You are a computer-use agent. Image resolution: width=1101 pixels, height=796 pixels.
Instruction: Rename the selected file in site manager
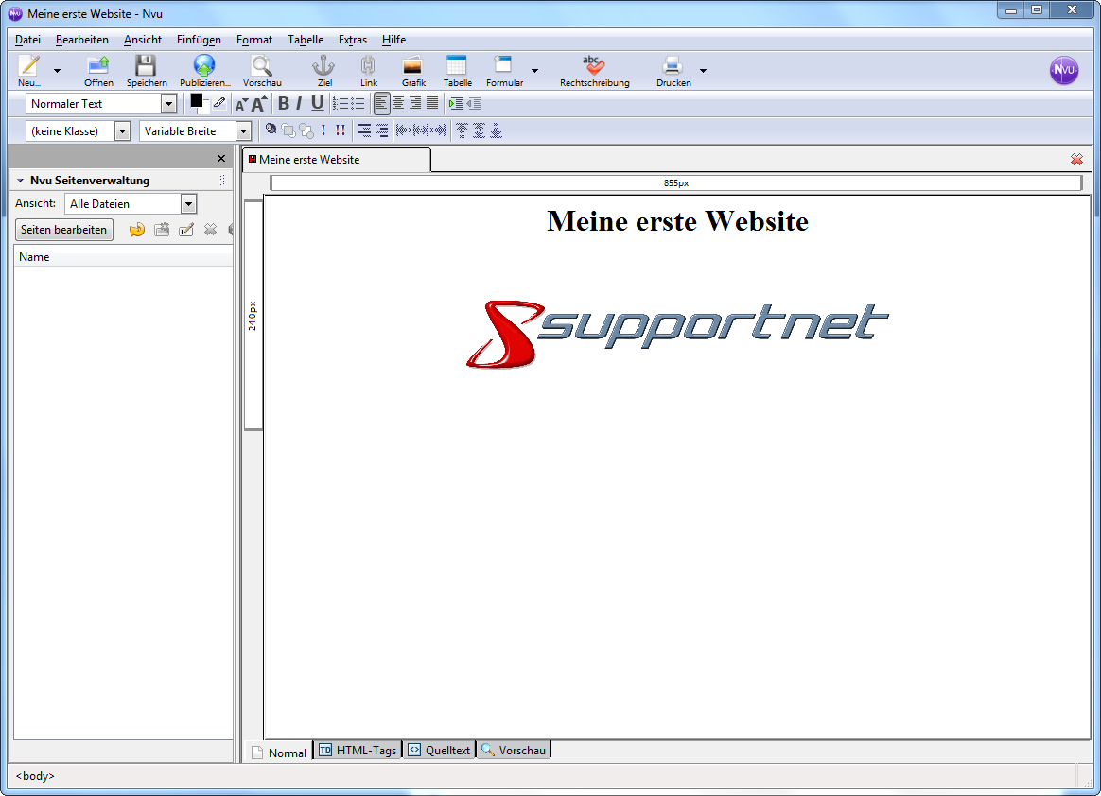pos(186,230)
